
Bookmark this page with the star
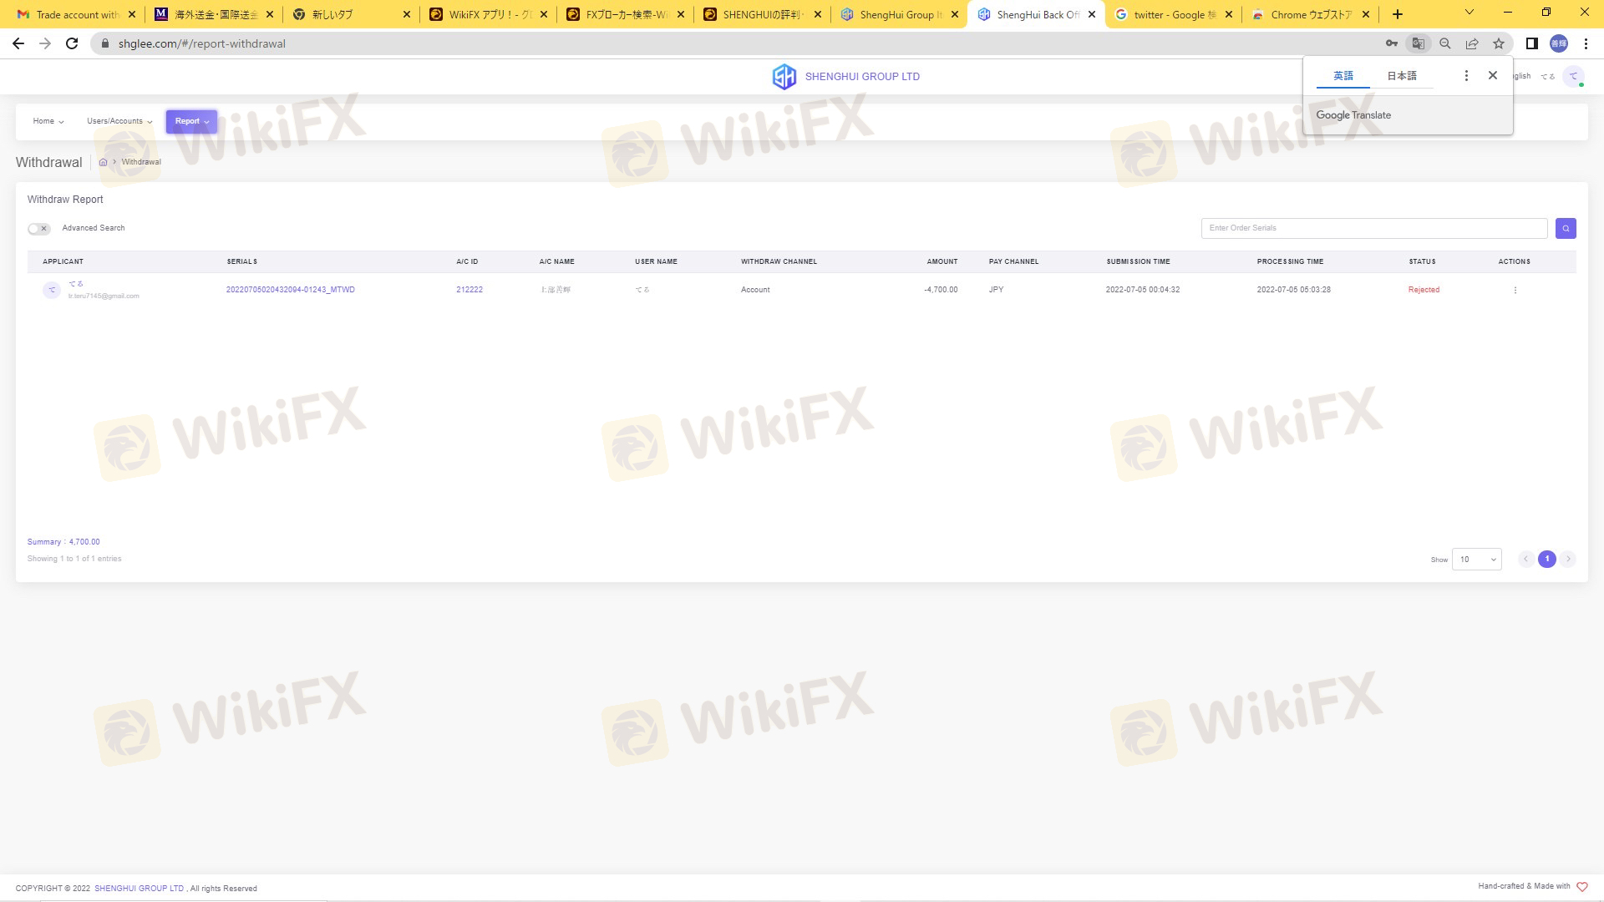(x=1499, y=43)
